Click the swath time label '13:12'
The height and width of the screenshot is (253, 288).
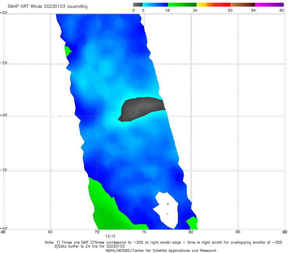(x=110, y=236)
